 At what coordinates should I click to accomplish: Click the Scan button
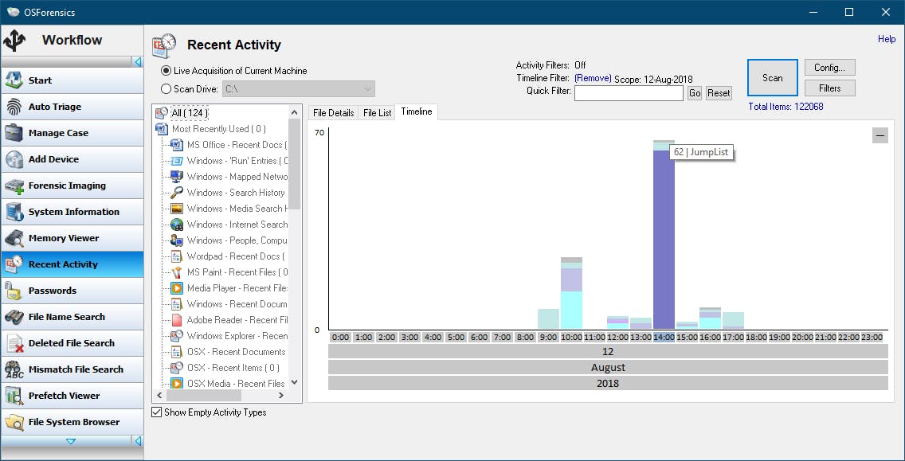click(772, 77)
